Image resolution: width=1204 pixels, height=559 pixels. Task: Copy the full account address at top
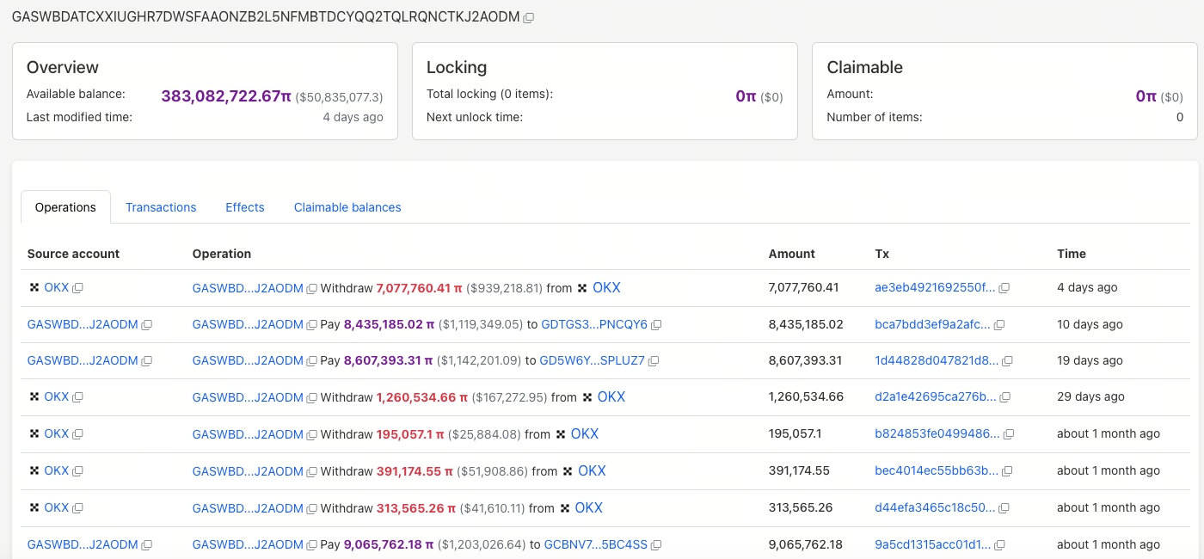pos(529,17)
